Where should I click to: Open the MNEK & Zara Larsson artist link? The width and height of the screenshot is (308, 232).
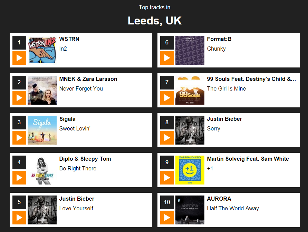tap(88, 79)
